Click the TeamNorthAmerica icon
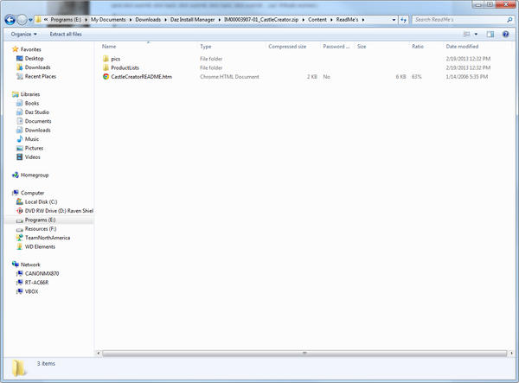519x383 pixels. pos(20,238)
